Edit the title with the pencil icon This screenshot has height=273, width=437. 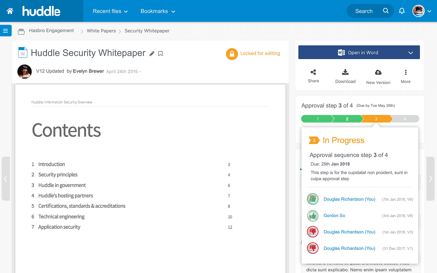click(x=152, y=54)
